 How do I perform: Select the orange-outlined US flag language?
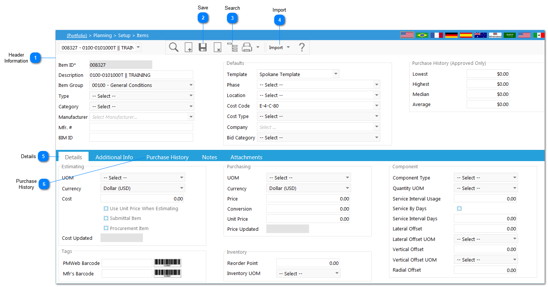point(407,35)
